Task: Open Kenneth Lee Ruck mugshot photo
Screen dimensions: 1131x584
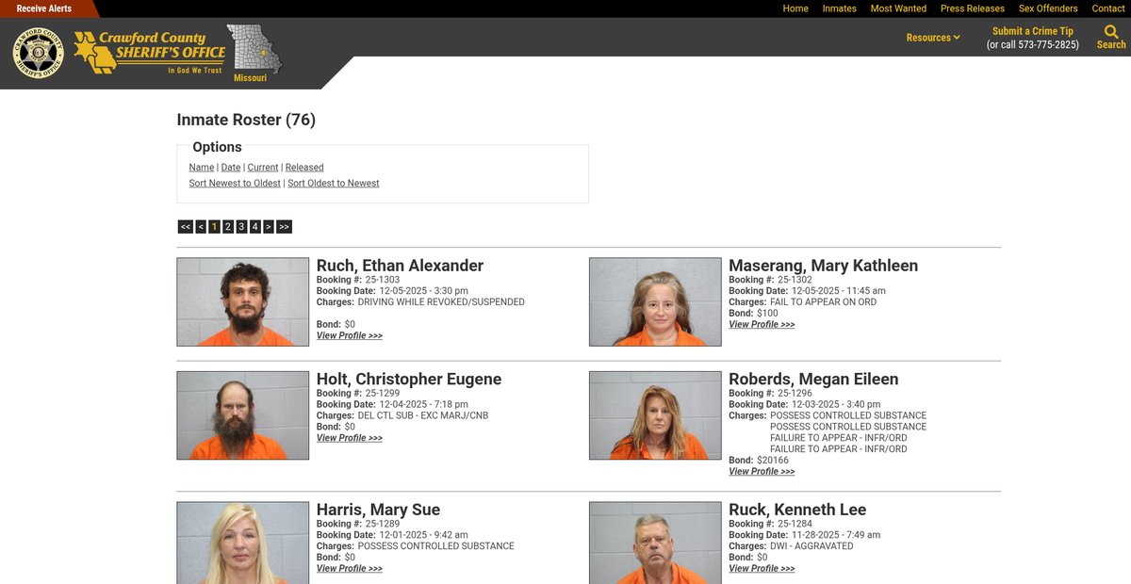Action: (x=655, y=543)
